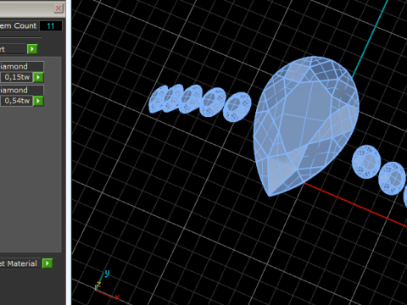
Task: Select the leftmost small round gem
Action: coord(158,99)
